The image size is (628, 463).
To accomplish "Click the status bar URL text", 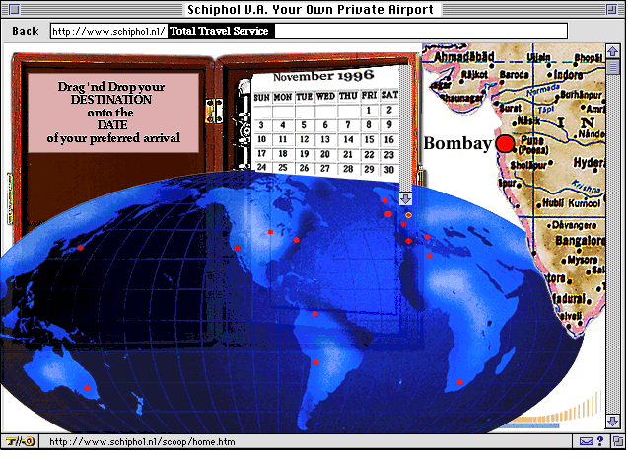I will coord(142,441).
